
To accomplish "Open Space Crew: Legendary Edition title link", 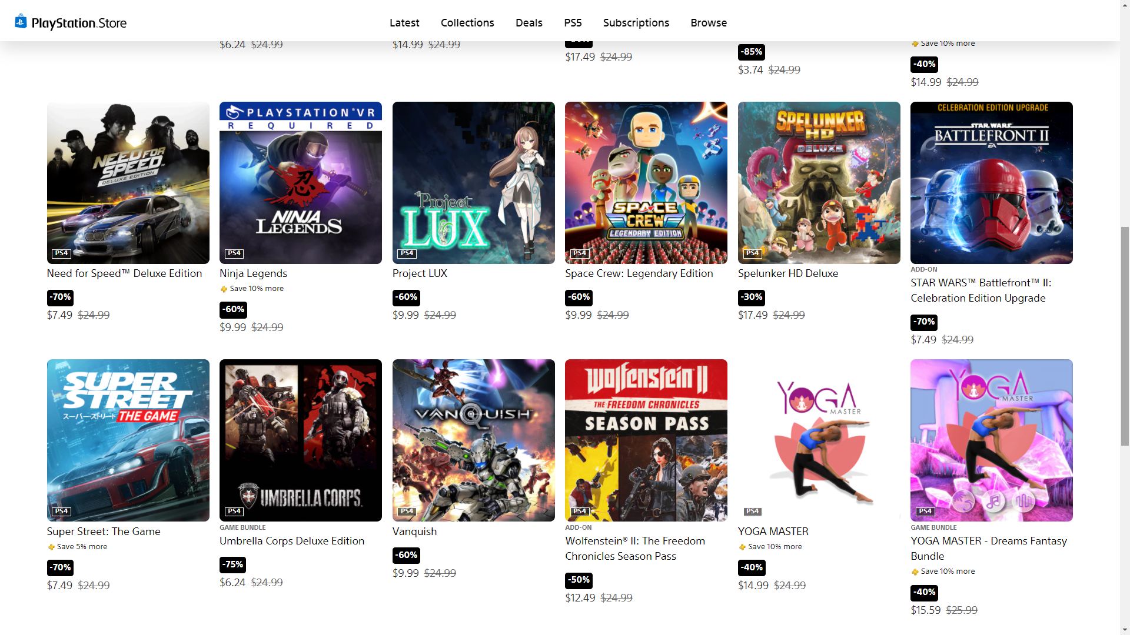I will coord(639,273).
